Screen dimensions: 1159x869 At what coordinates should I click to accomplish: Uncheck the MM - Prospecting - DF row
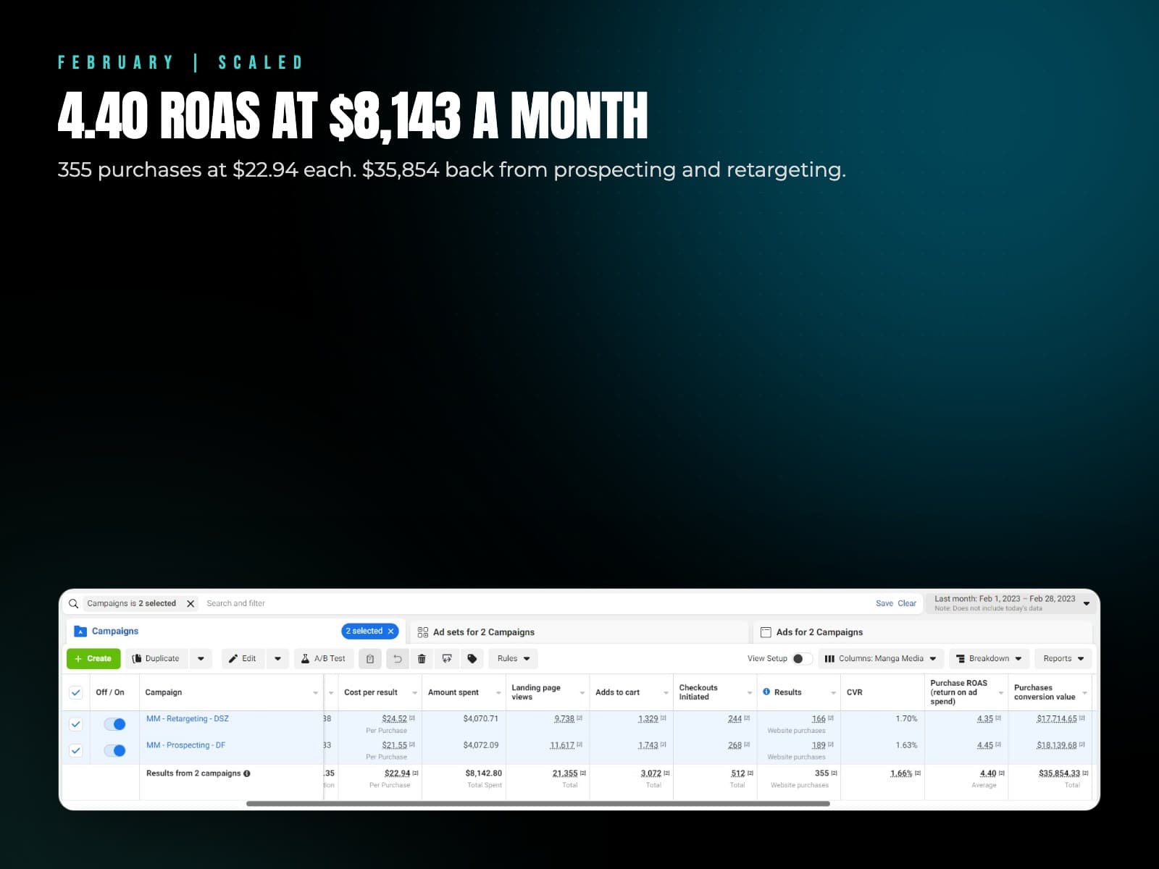(75, 750)
